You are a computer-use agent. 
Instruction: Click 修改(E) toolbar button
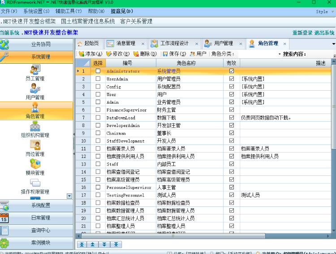coord(118,54)
